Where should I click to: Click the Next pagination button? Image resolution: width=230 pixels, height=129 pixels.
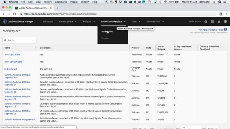[x=213, y=128]
